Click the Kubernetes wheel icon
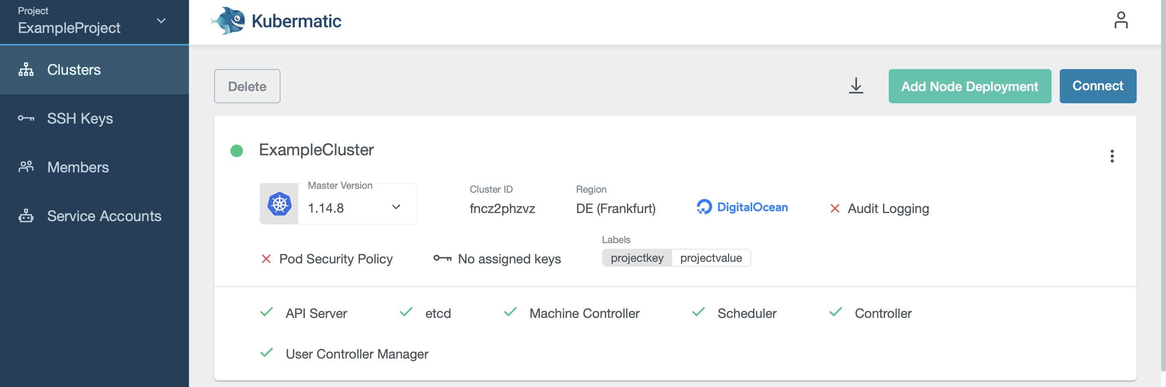The height and width of the screenshot is (387, 1166). [279, 204]
